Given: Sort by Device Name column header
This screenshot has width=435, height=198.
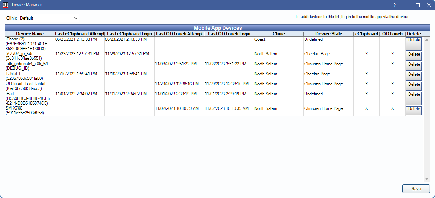Looking at the screenshot, I should [30, 34].
